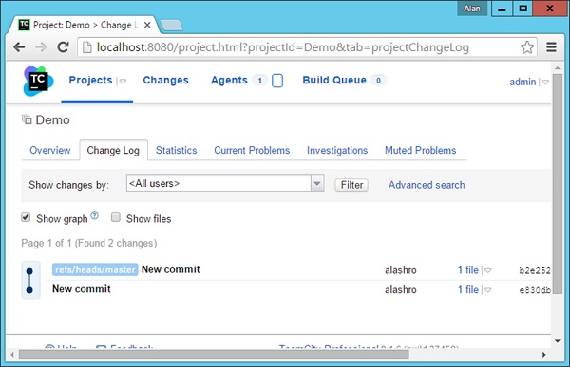Open the All users combo box
The width and height of the screenshot is (570, 367).
tap(225, 183)
